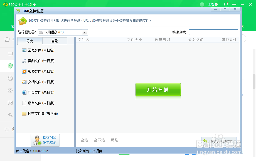The height and width of the screenshot is (161, 256).
Task: Select all items with 全选
Action: point(84,140)
